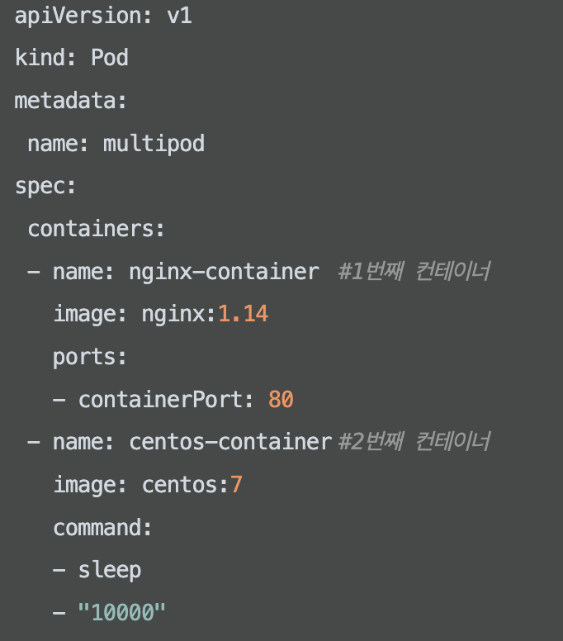This screenshot has height=641, width=563.
Task: Select the sleep command item
Action: click(x=110, y=570)
